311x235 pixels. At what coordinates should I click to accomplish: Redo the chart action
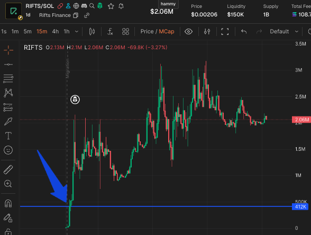click(x=259, y=31)
